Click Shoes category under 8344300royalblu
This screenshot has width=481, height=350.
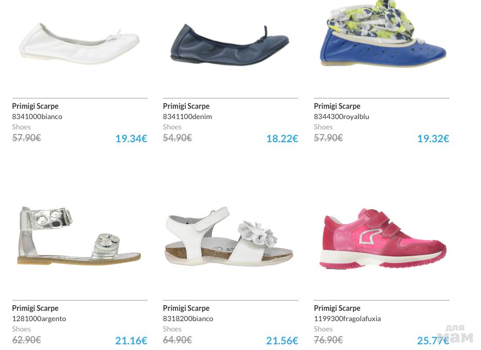tap(323, 127)
